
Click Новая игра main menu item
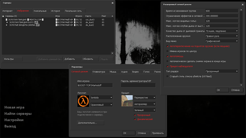point(14,107)
